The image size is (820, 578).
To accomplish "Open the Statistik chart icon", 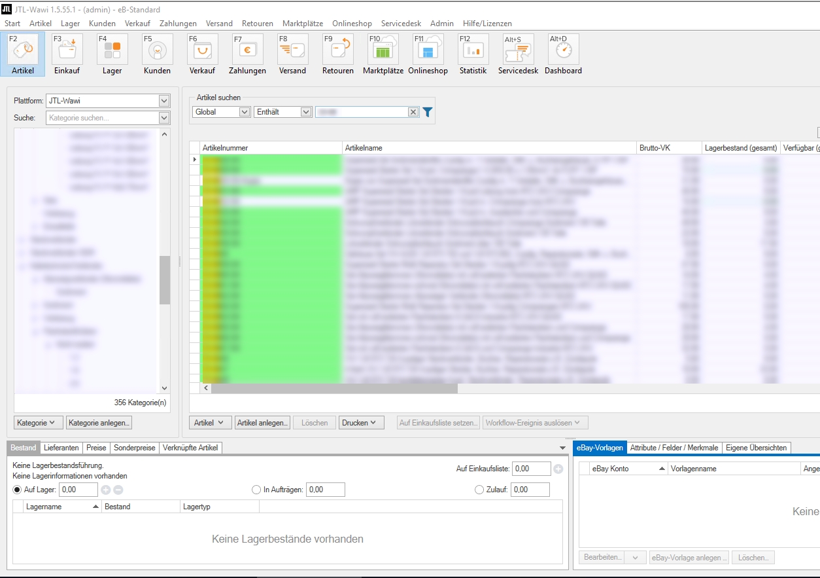I will click(x=473, y=50).
